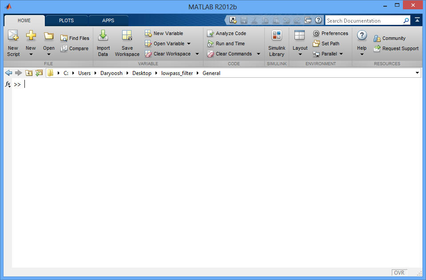Click the Analyze Code icon
The height and width of the screenshot is (280, 426).
[211, 33]
